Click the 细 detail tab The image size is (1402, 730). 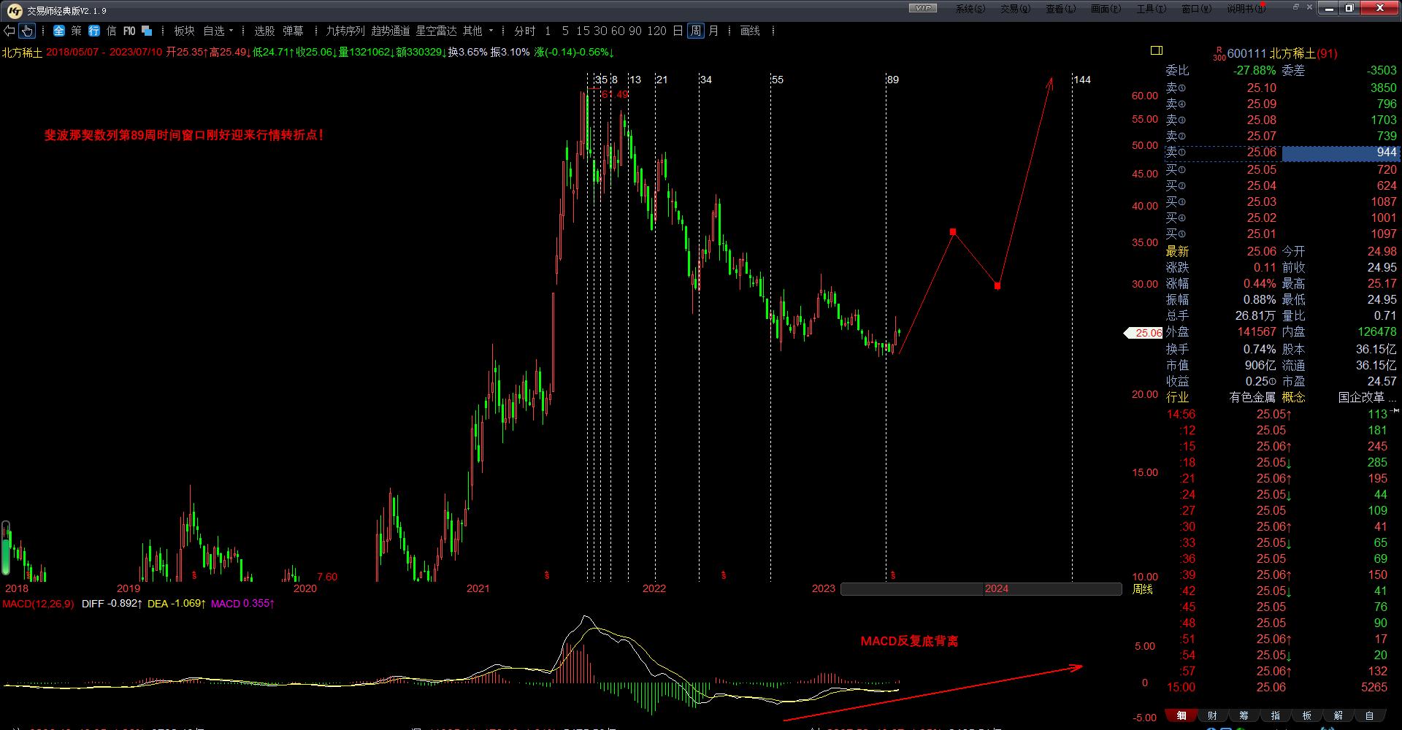(x=1181, y=715)
